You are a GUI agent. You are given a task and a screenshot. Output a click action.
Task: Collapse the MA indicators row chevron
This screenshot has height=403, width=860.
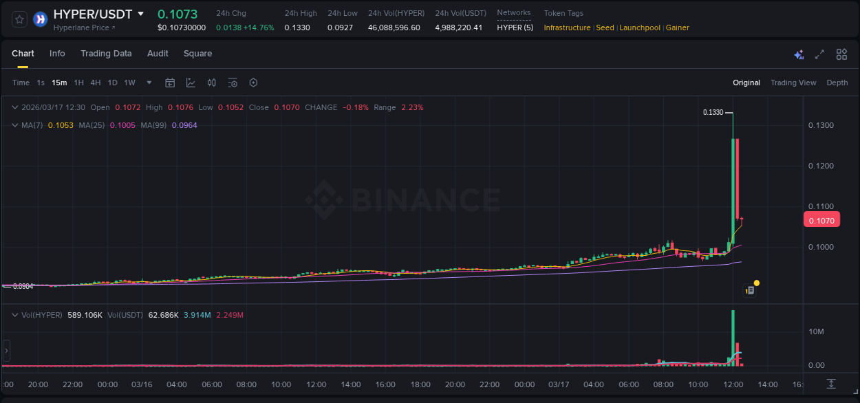click(15, 124)
